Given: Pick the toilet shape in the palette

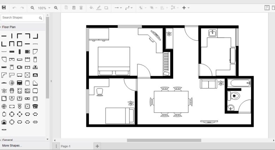Looking at the screenshot, I should 19,106.
